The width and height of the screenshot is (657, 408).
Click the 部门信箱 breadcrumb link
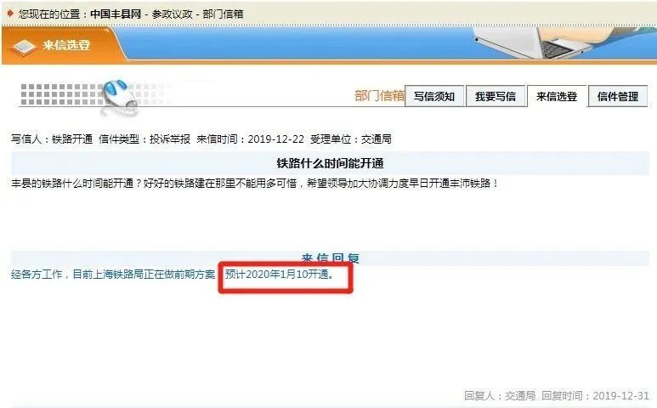(223, 14)
